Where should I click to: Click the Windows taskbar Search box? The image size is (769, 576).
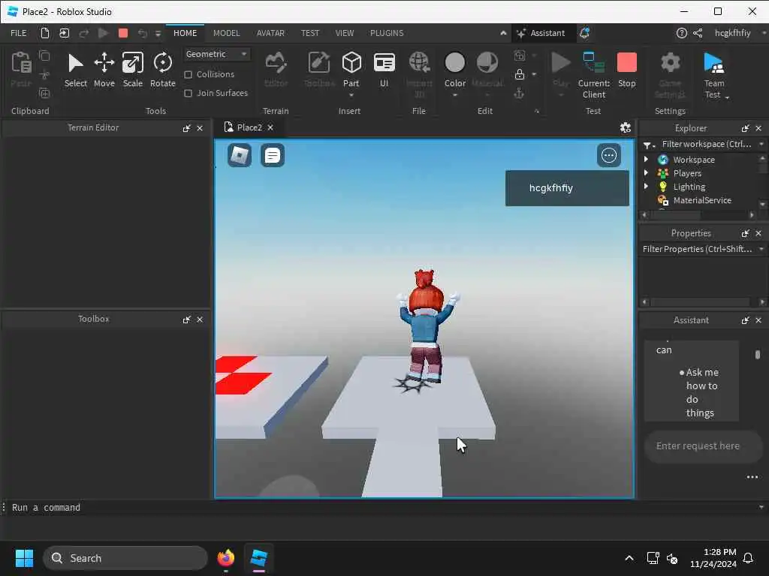tap(125, 558)
